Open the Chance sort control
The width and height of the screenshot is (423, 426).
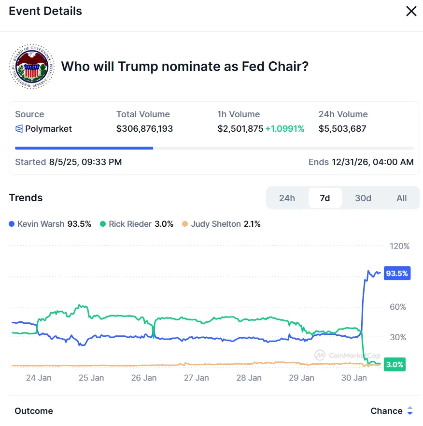393,411
